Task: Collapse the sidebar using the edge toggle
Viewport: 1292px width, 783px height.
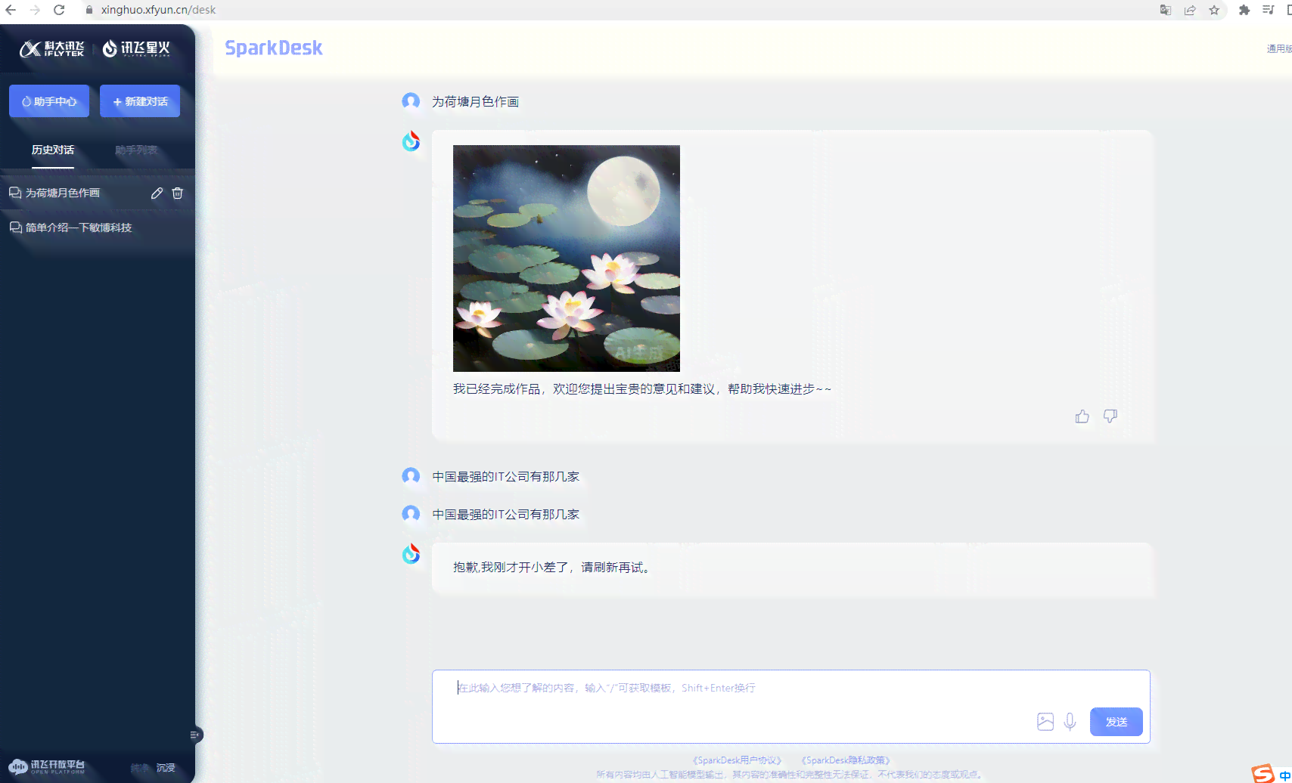Action: (195, 735)
